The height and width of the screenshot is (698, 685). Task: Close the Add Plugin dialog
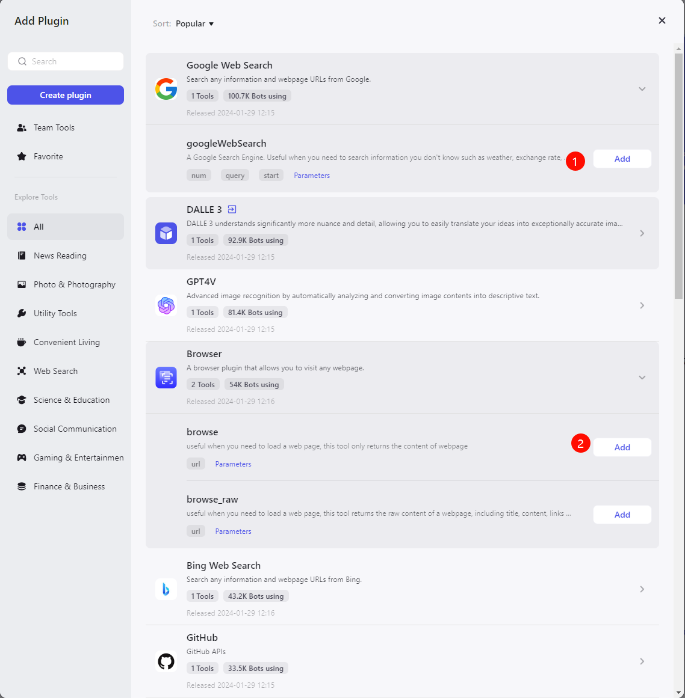pyautogui.click(x=662, y=20)
